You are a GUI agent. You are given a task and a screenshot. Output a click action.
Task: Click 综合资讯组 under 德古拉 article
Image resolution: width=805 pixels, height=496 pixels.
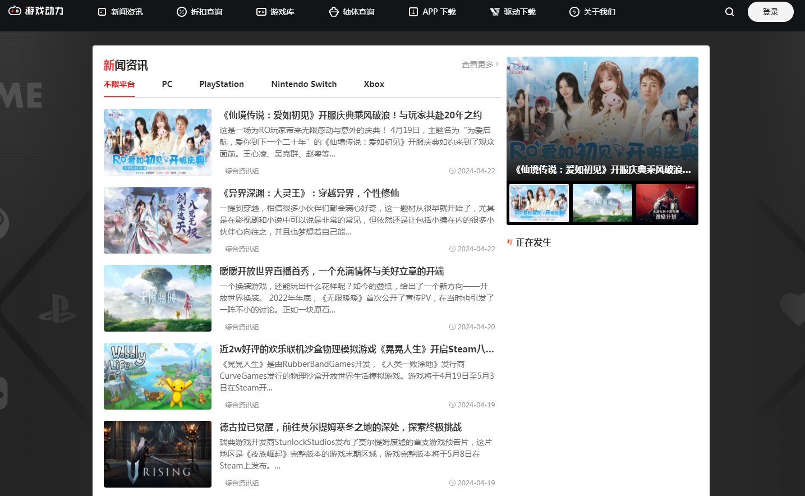pyautogui.click(x=242, y=483)
